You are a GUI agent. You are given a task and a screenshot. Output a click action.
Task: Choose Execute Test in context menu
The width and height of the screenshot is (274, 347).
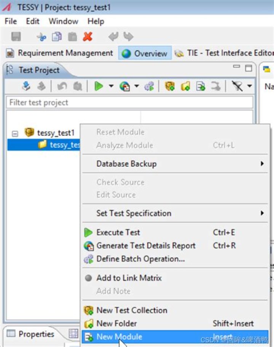click(x=175, y=232)
